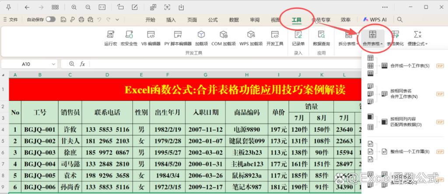Screen dimensions: 448x194
Task: Open the PY 脚本编辑器
Action: click(x=178, y=39)
